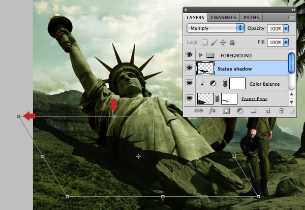Screen dimensions: 305x210
Task: Click the Fill 100% value field
Action: [275, 42]
